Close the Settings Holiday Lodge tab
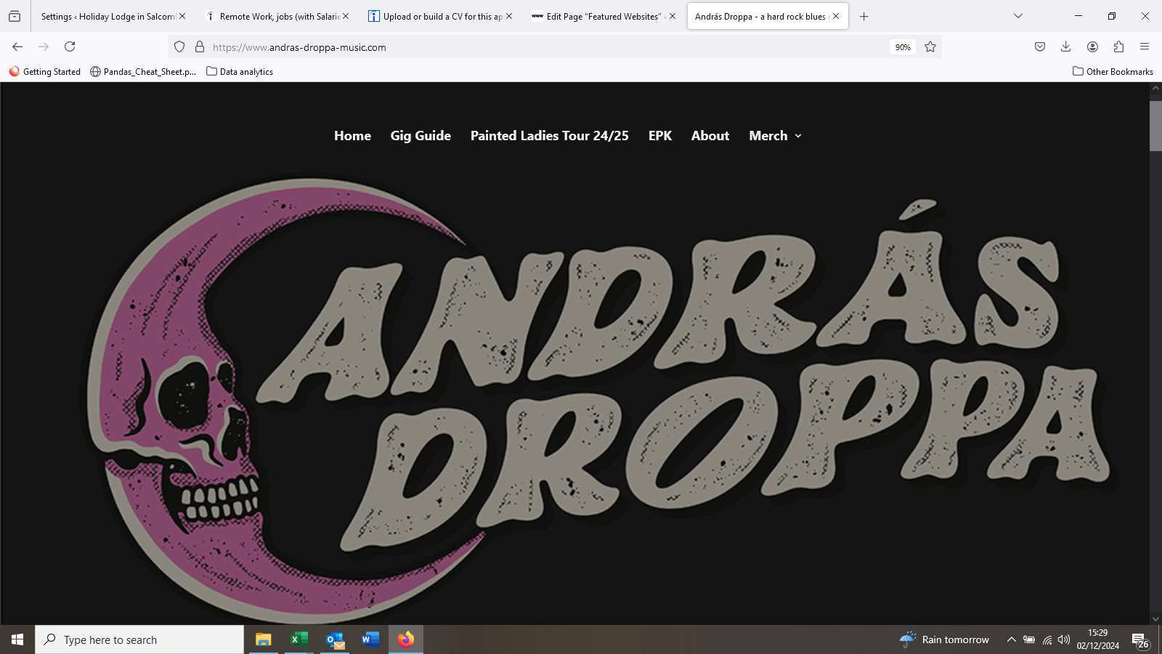Screen dimensions: 1162x654 tap(182, 16)
